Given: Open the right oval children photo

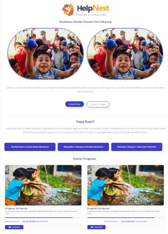Looking at the screenshot, I should tap(125, 54).
